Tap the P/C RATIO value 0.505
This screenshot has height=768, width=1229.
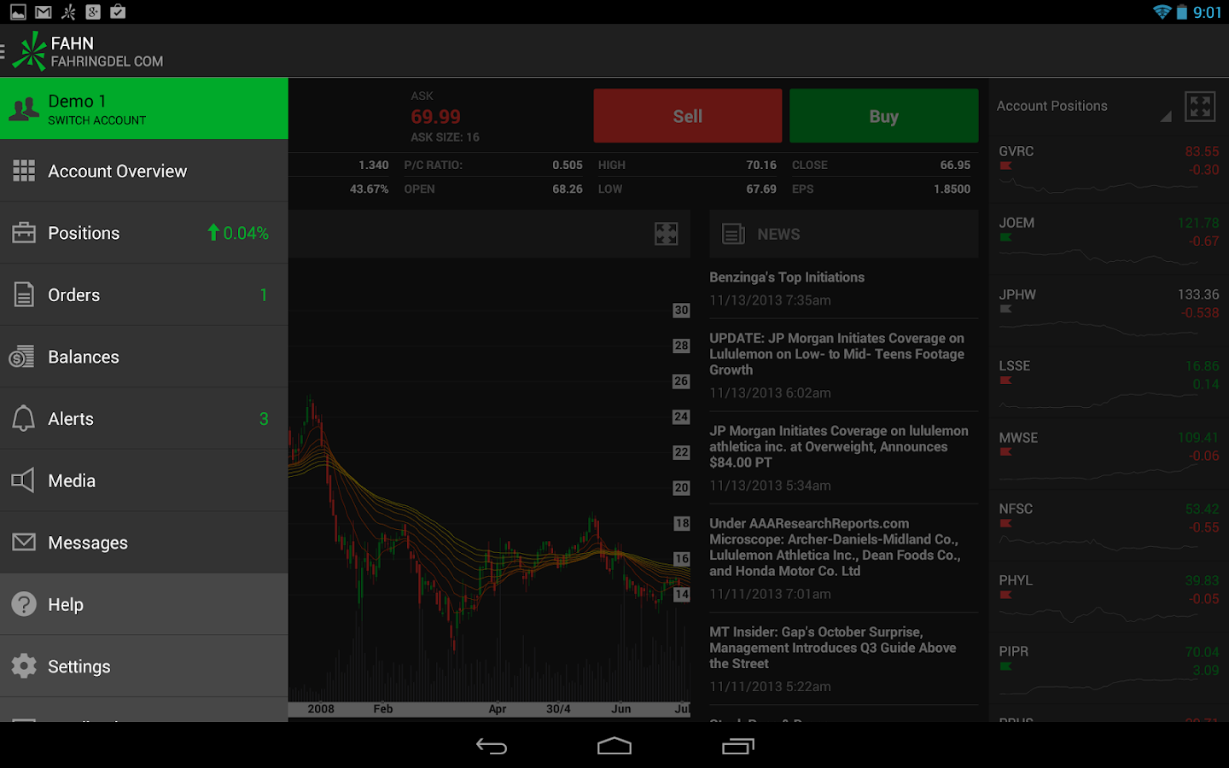point(568,165)
